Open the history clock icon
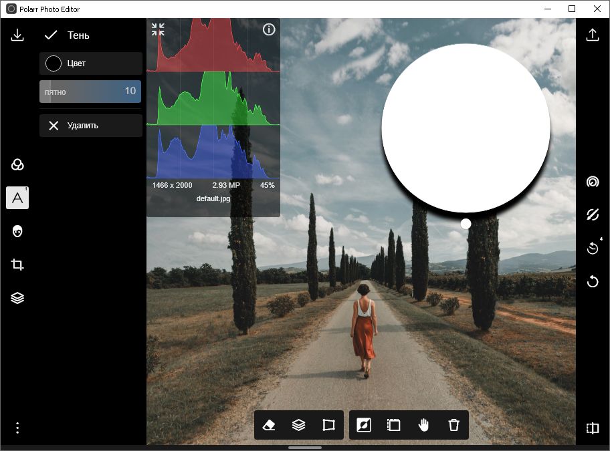 tap(593, 248)
